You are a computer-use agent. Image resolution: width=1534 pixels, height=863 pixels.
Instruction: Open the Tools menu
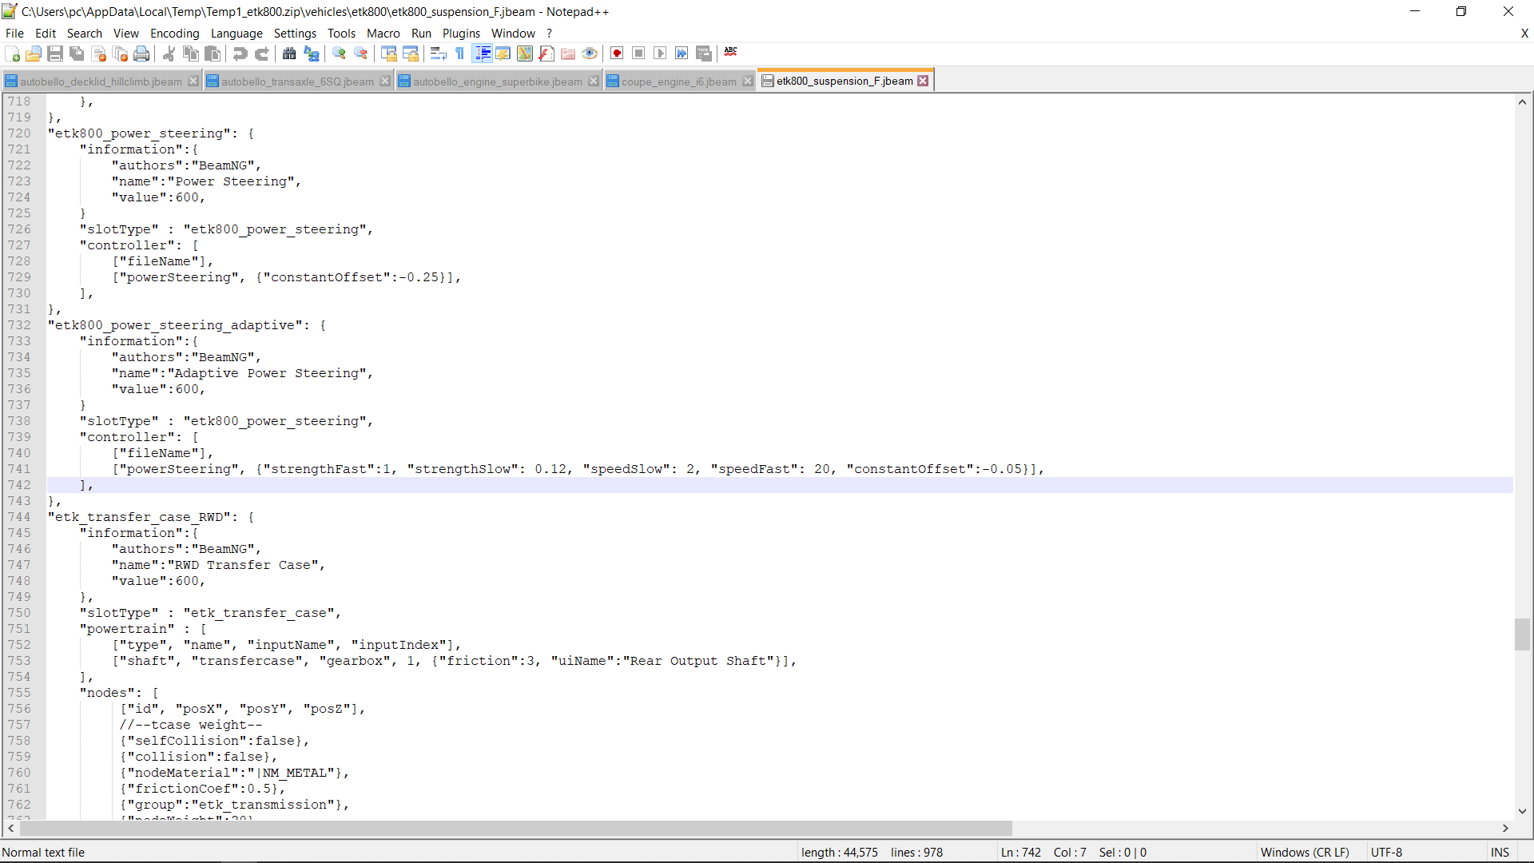point(341,34)
